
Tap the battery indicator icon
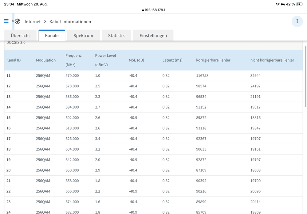click(300, 4)
